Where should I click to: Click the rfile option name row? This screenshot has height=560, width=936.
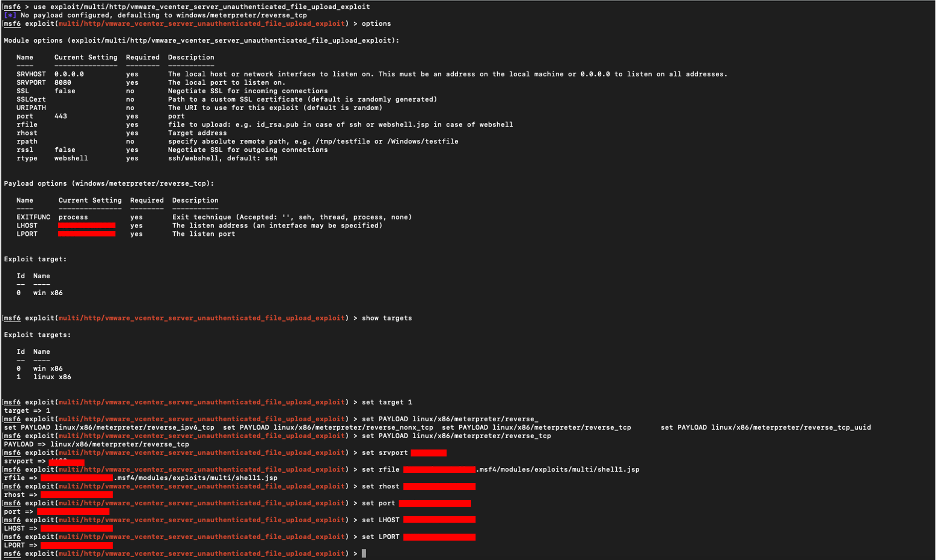point(264,124)
